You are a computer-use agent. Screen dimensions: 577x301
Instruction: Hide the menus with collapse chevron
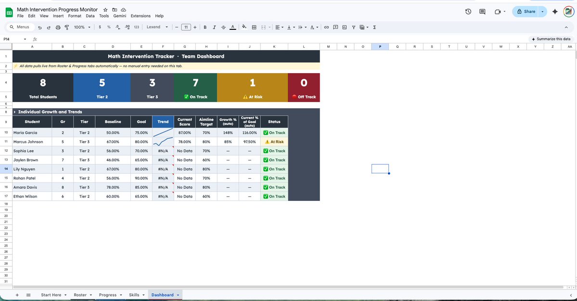point(566,27)
